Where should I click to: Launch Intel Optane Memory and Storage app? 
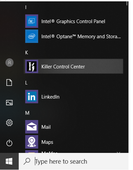(73, 36)
